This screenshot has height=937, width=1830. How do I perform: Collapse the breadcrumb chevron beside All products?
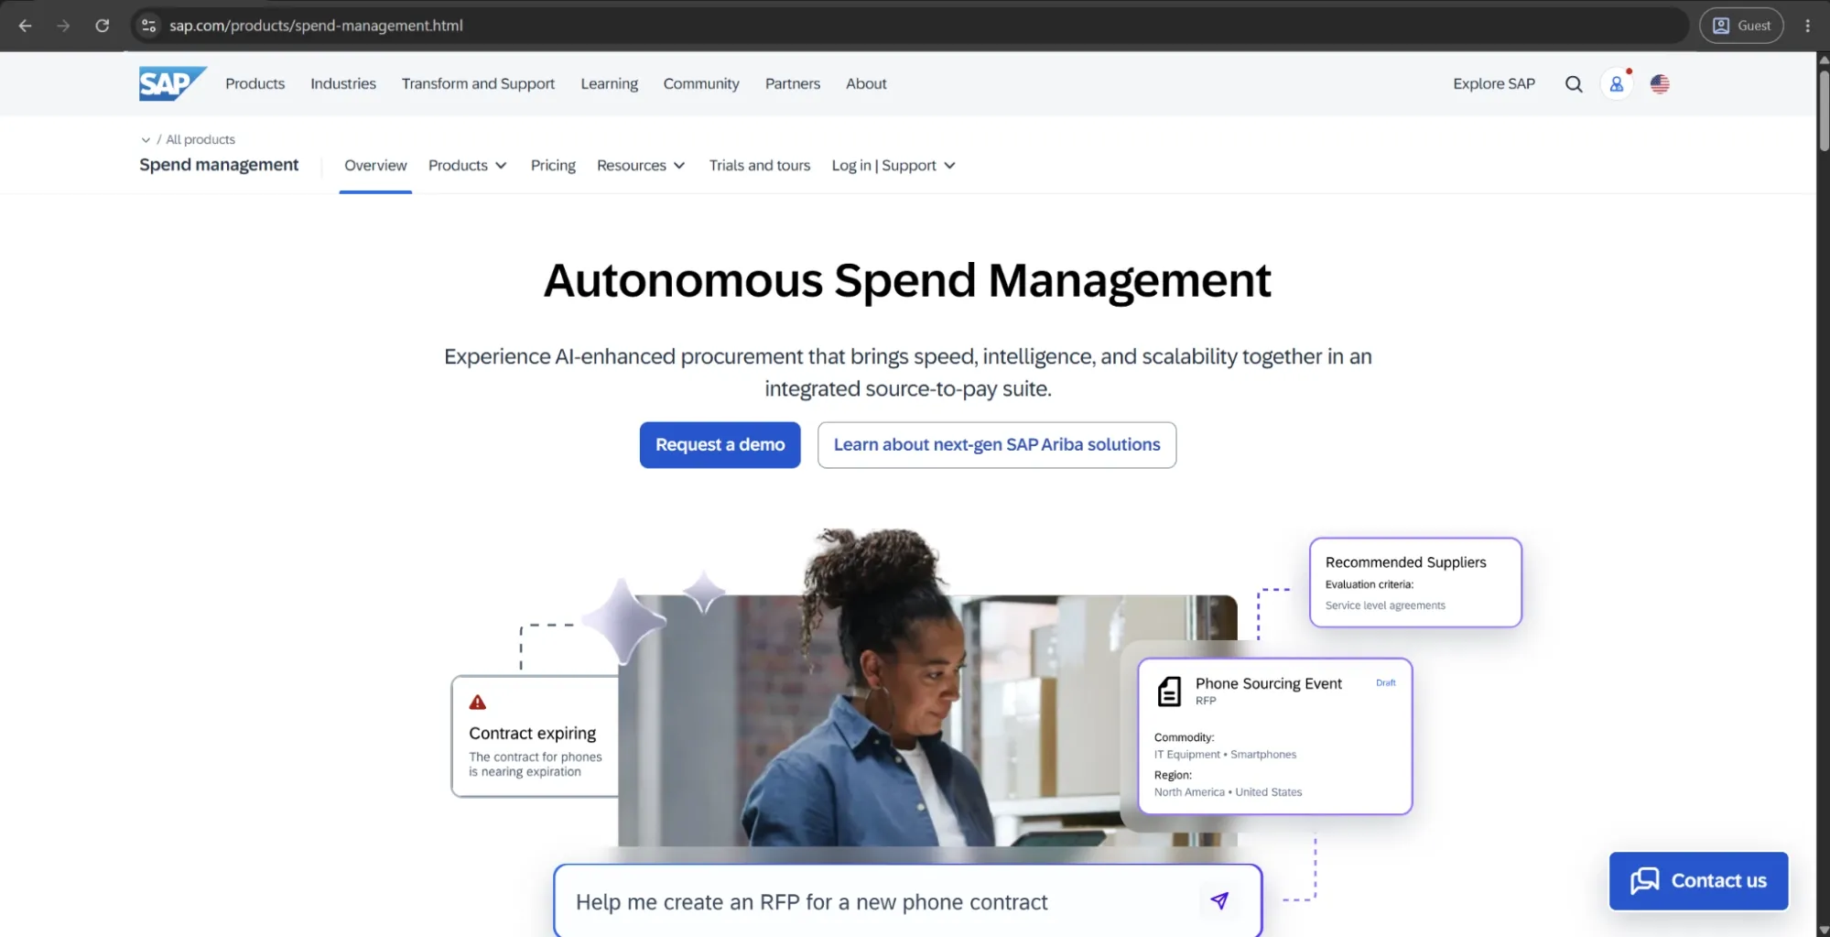click(x=146, y=140)
